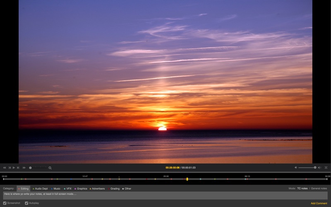Viewport: 331px width, 207px height.
Task: Click the rewind double-arrow button
Action: (5, 168)
